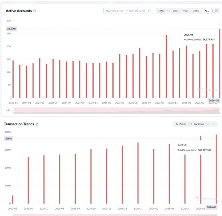
Task: Click the Active Accounts title text
Action: point(19,11)
